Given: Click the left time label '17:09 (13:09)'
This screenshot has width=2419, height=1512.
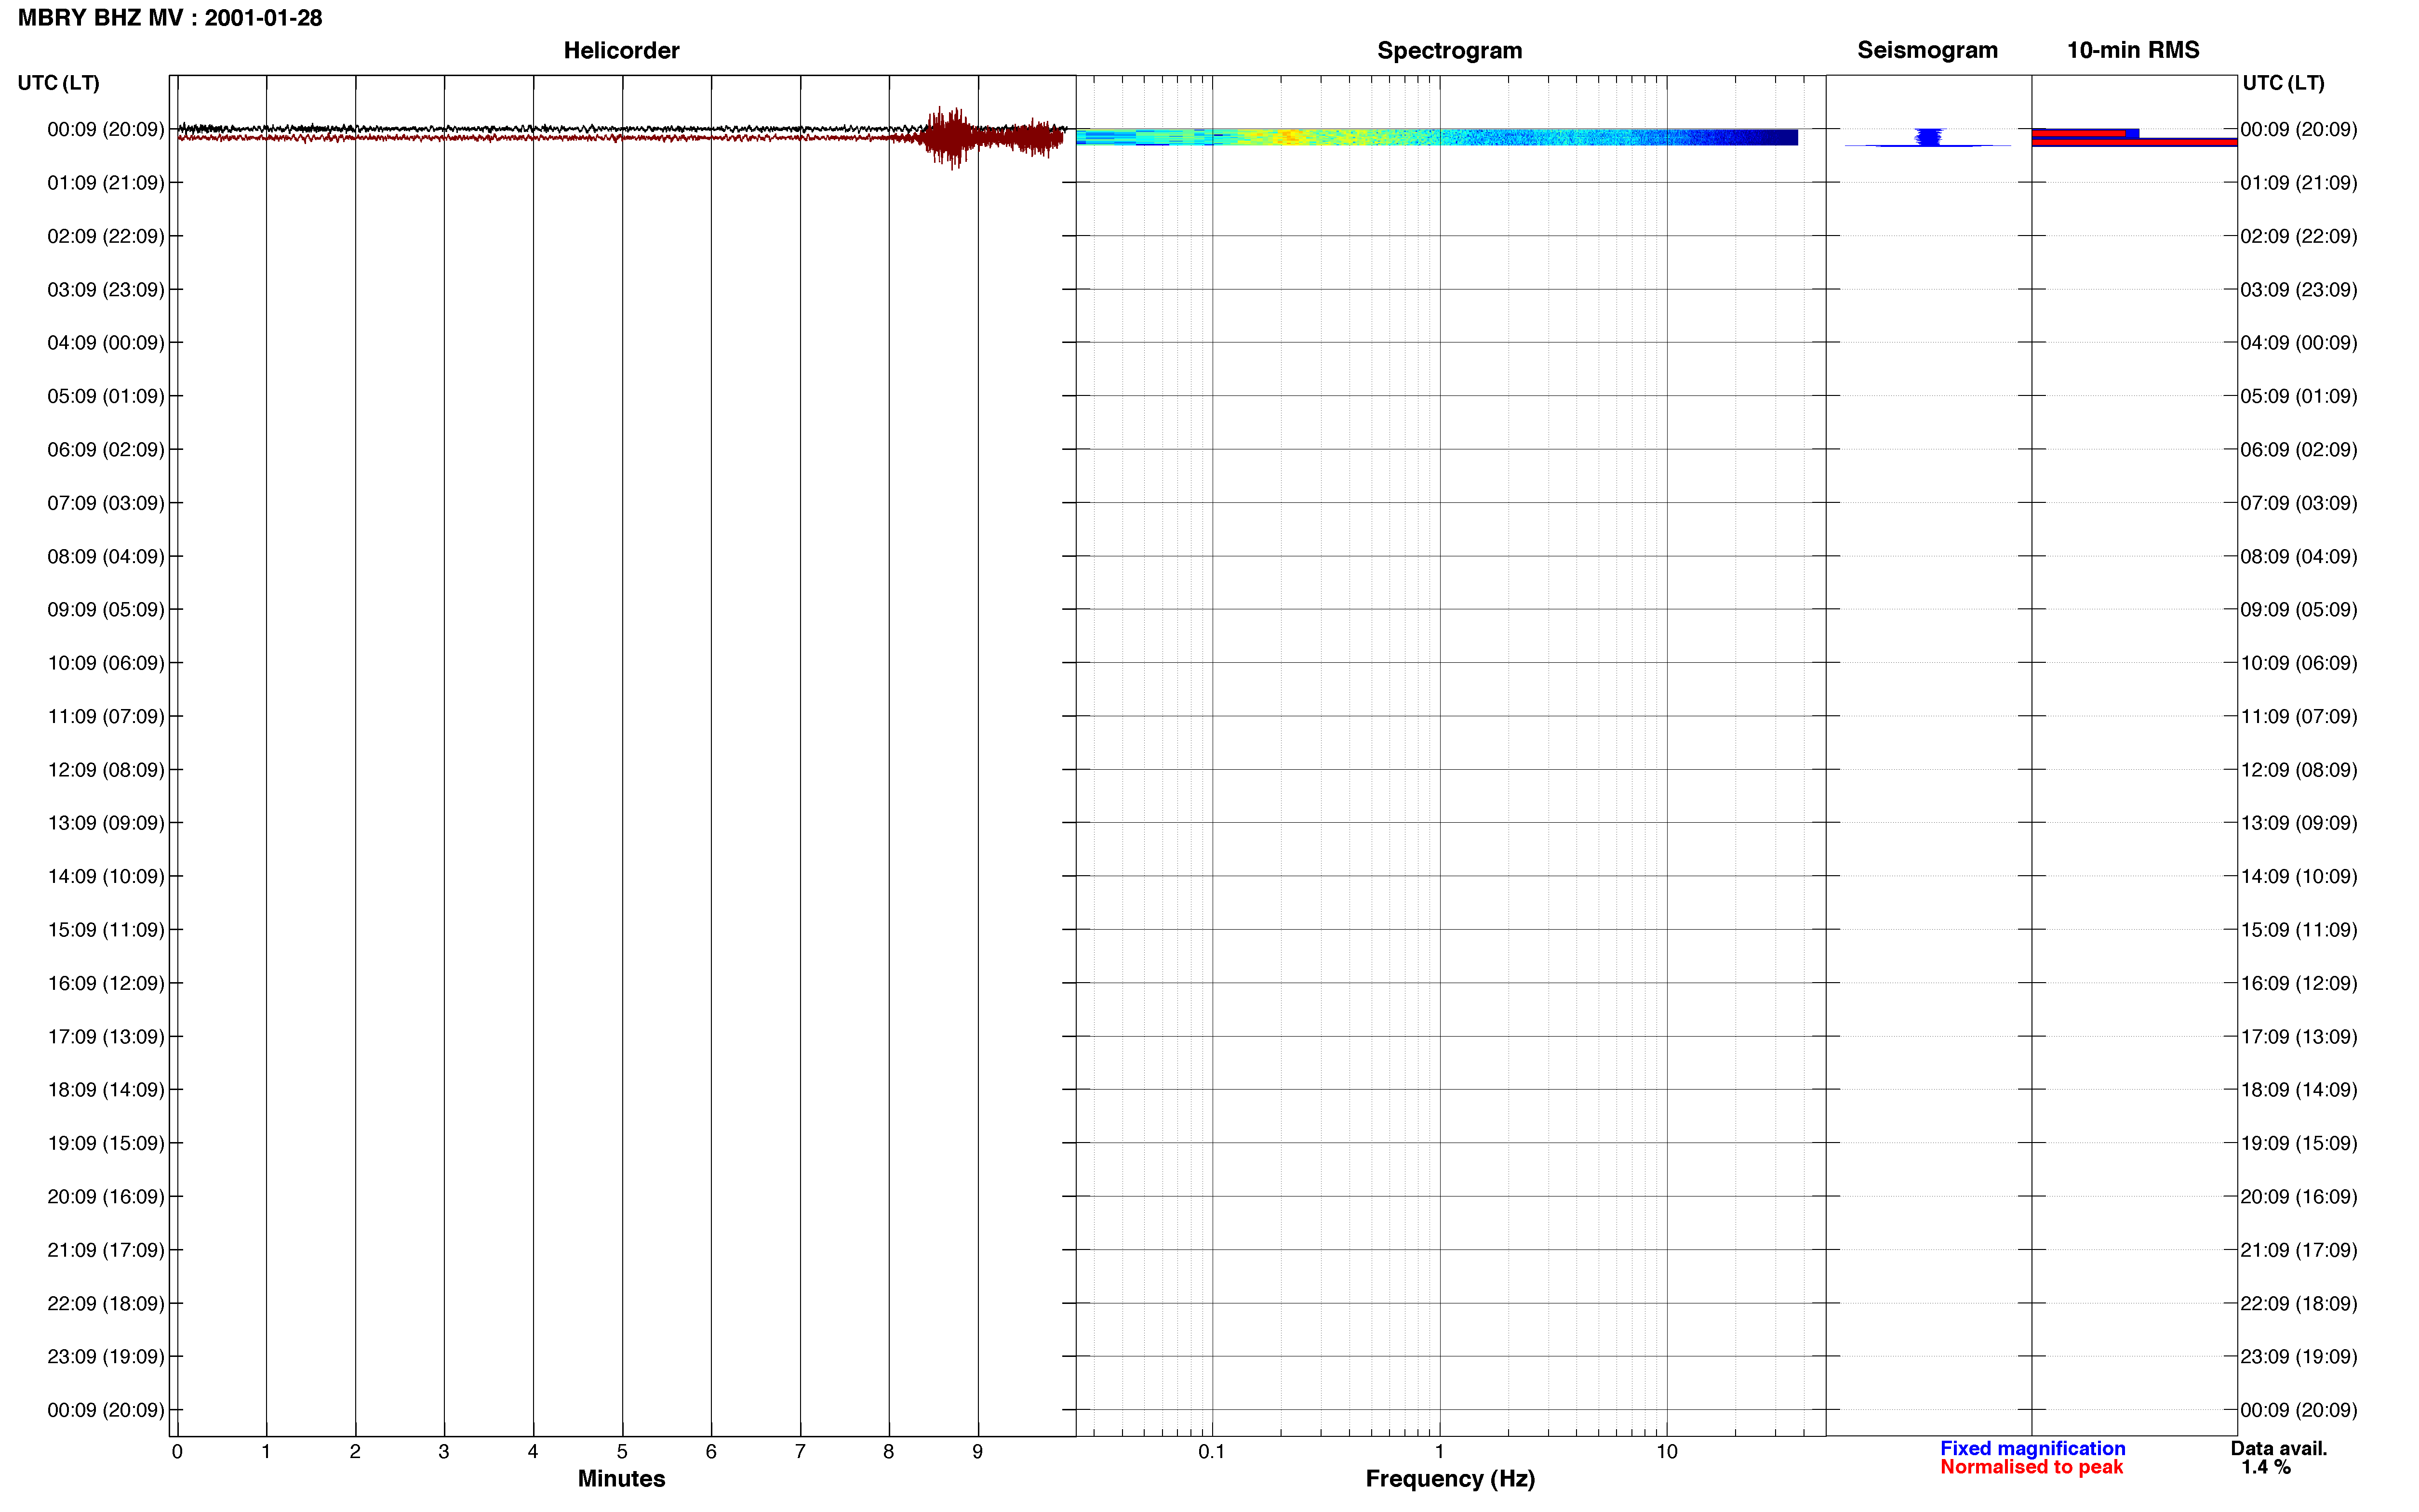Looking at the screenshot, I should (x=106, y=1037).
